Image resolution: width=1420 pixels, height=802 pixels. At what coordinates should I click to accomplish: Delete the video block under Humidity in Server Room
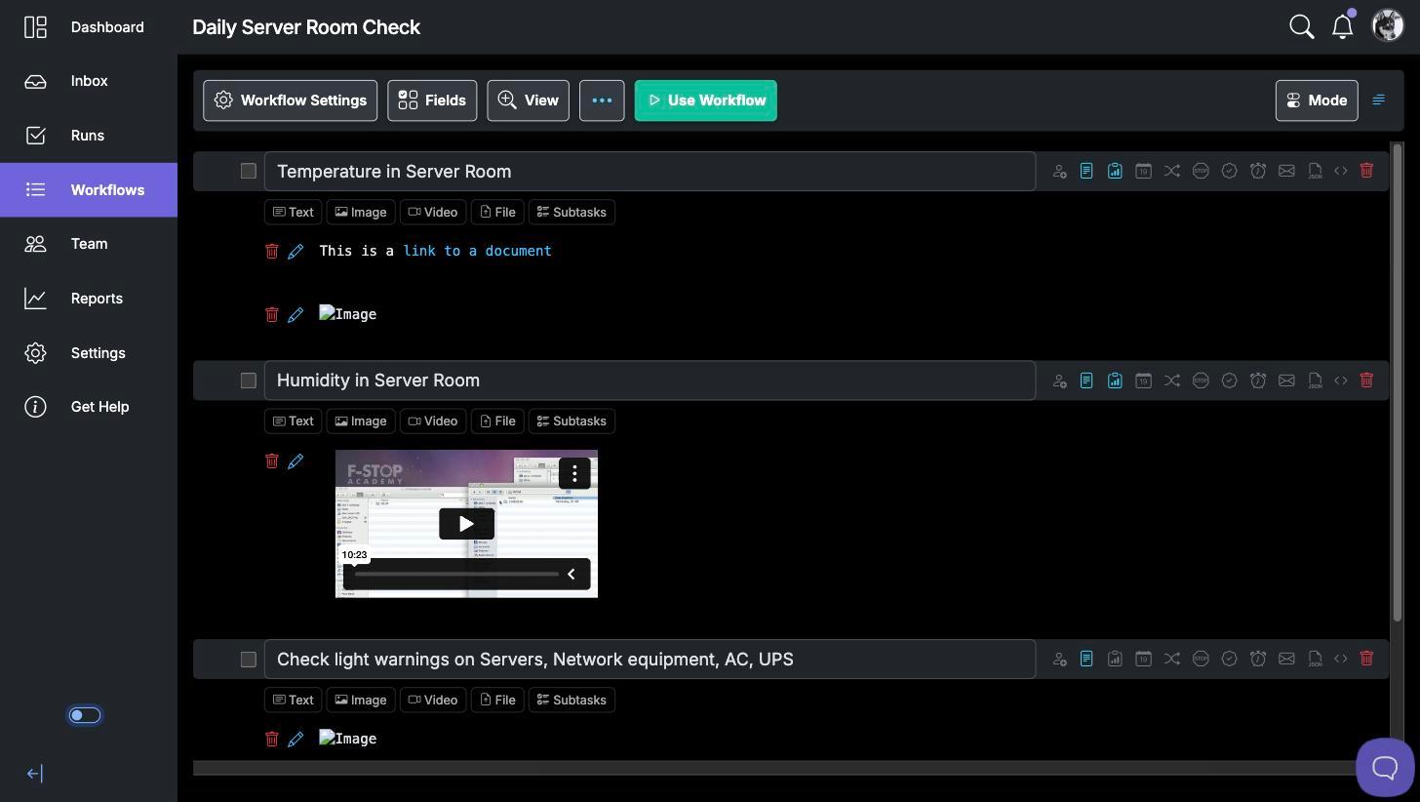pos(272,461)
